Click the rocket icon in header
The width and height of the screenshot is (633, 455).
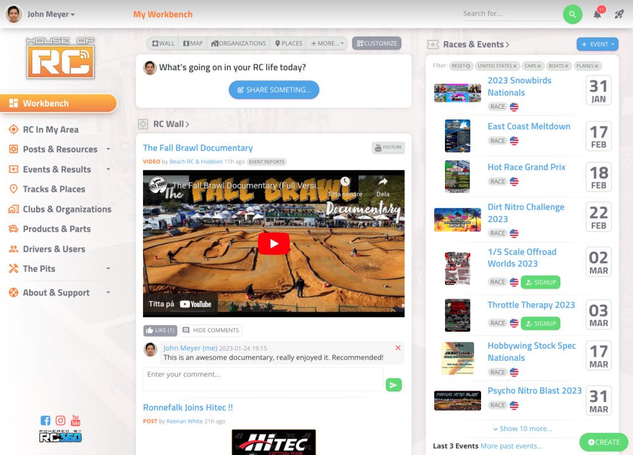(619, 15)
